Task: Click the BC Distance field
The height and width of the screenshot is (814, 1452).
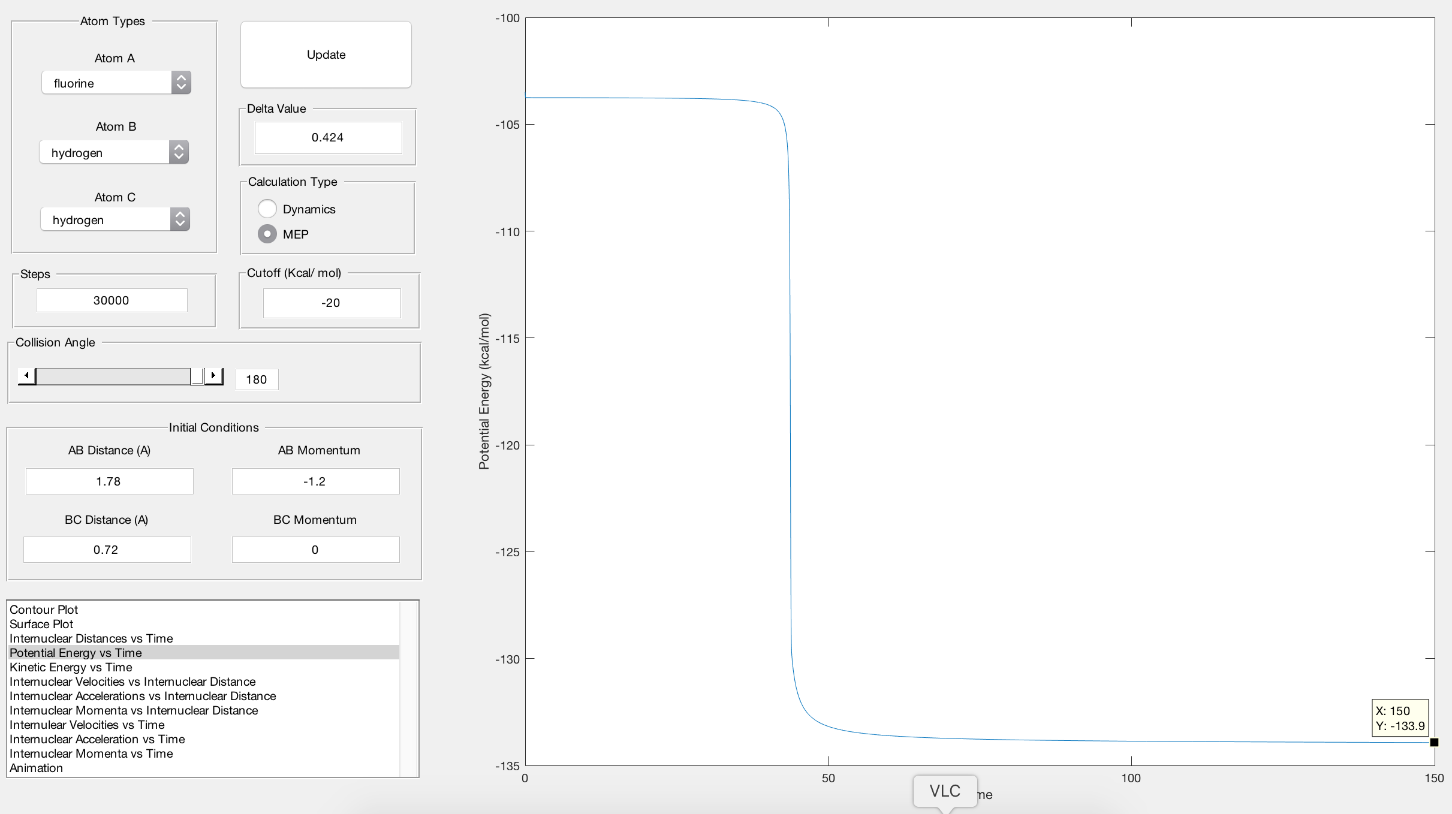Action: pyautogui.click(x=107, y=550)
